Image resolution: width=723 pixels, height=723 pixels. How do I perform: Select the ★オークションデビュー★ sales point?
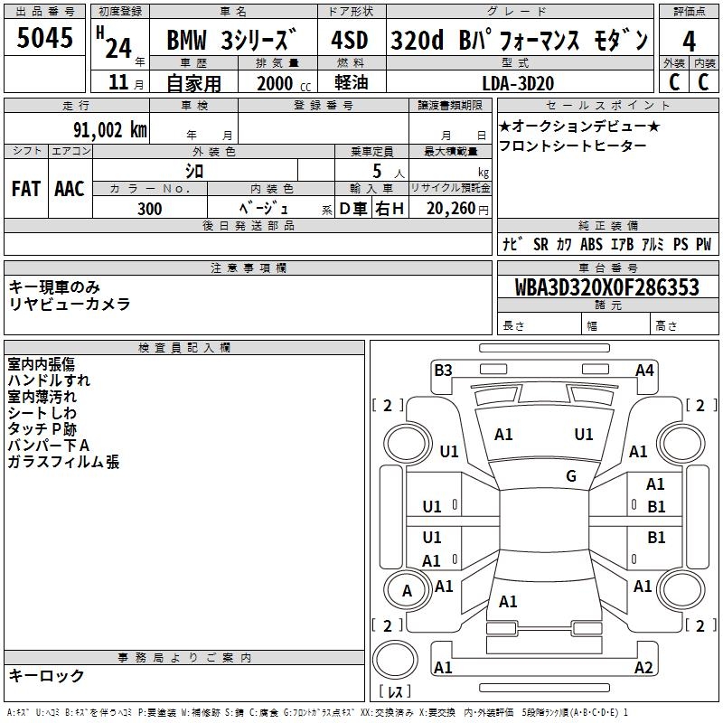pyautogui.click(x=579, y=126)
